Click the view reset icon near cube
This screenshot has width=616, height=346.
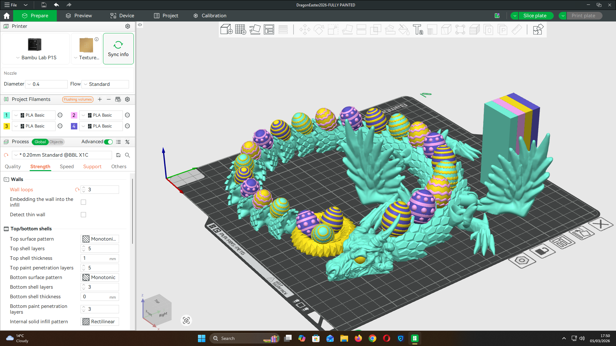click(186, 320)
